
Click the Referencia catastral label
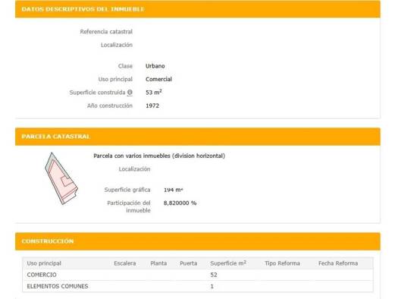click(x=106, y=32)
